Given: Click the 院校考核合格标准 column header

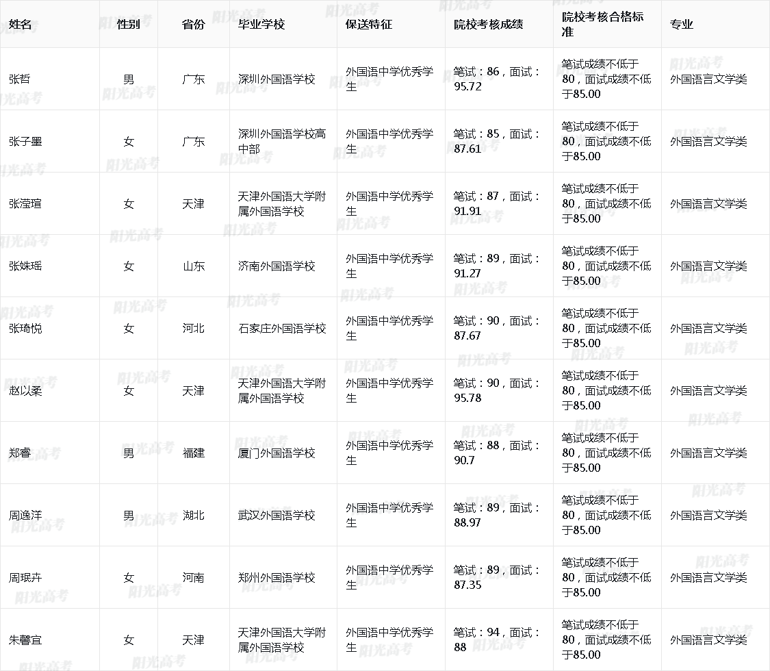Looking at the screenshot, I should pos(602,25).
